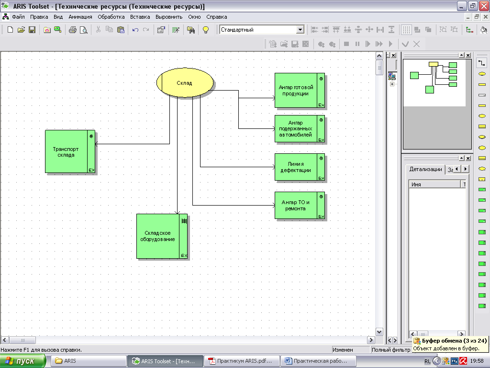490x368 pixels.
Task: Click the animation pause button
Action: (357, 44)
